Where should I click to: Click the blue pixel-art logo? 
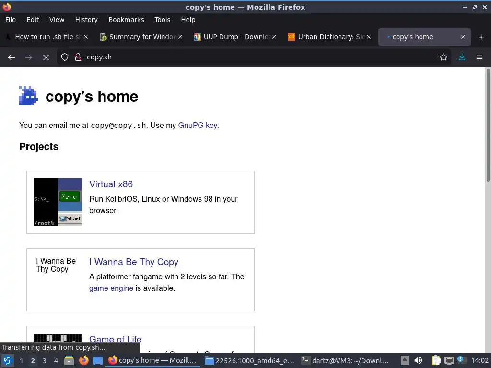[28, 96]
